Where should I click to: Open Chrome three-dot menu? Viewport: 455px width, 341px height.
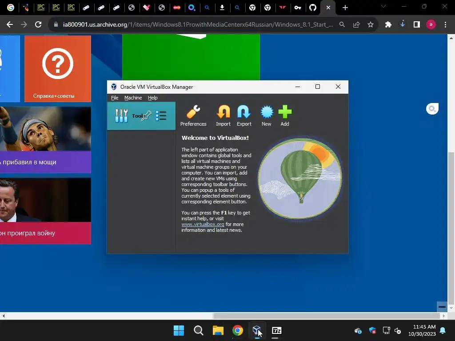point(445,25)
